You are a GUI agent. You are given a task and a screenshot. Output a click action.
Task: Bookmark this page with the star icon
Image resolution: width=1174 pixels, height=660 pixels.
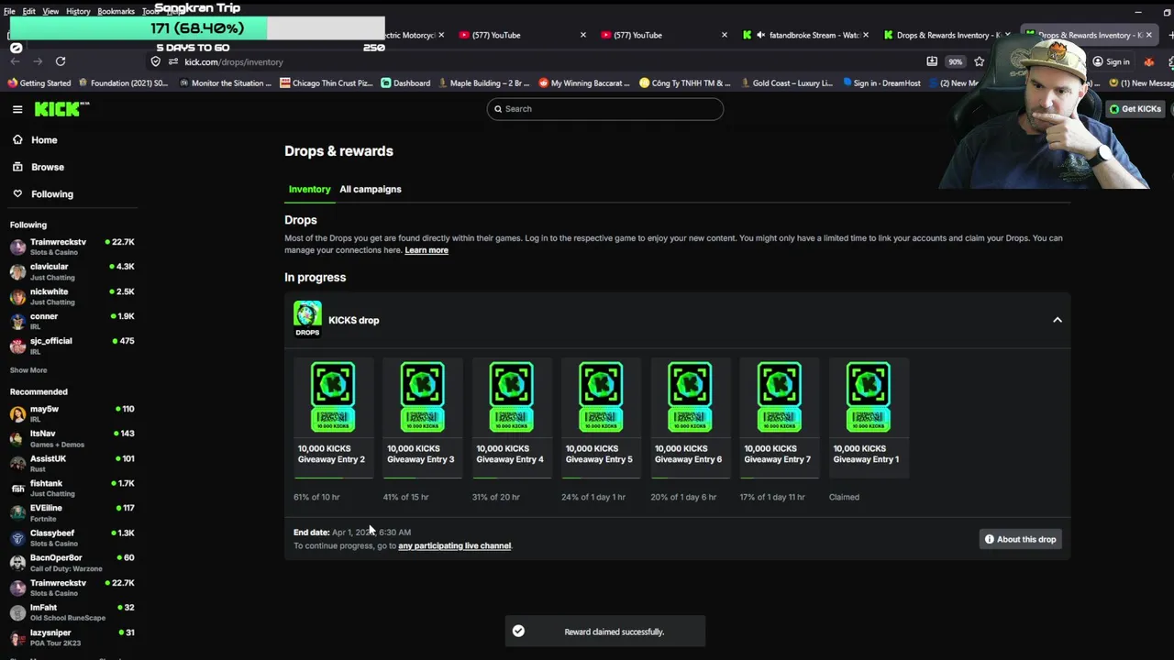point(980,61)
